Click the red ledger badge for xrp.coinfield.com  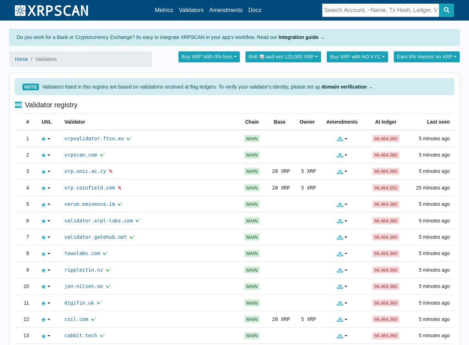(x=385, y=188)
